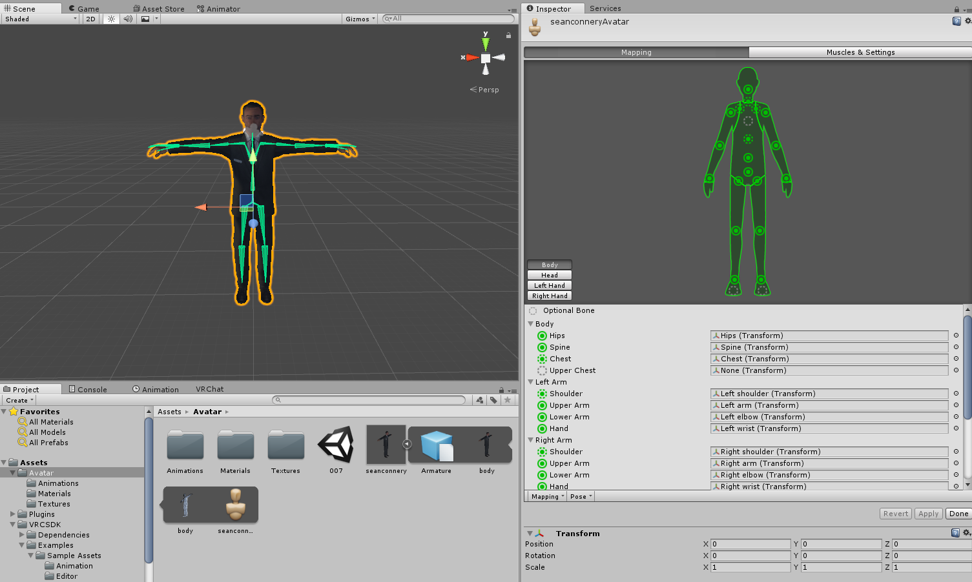The height and width of the screenshot is (582, 972).
Task: Click the project filter-by-label tag icon
Action: pyautogui.click(x=493, y=400)
